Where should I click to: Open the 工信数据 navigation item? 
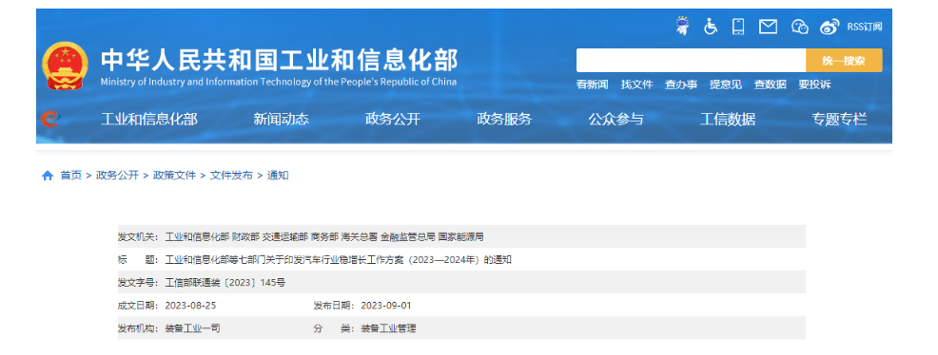[x=728, y=119]
